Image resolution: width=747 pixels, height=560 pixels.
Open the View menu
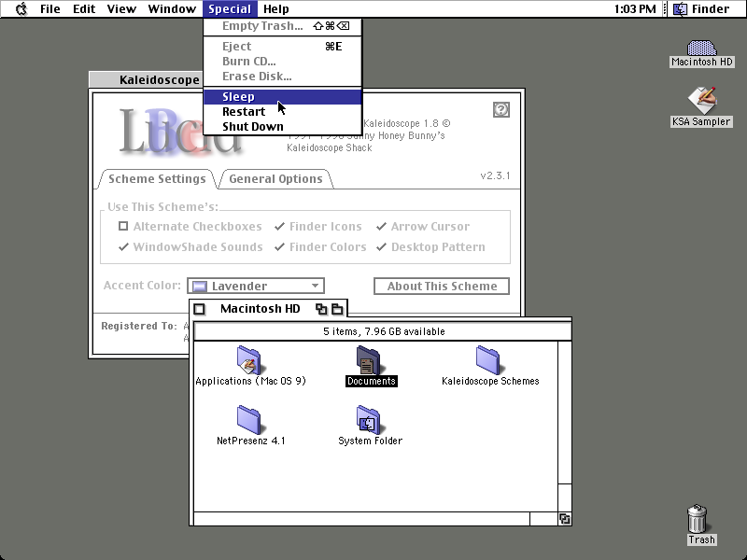121,9
